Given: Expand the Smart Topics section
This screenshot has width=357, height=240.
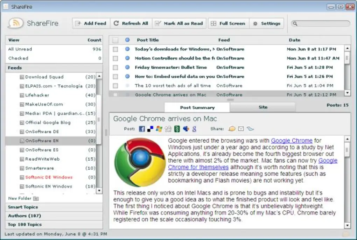Looking at the screenshot, I should point(54,207).
